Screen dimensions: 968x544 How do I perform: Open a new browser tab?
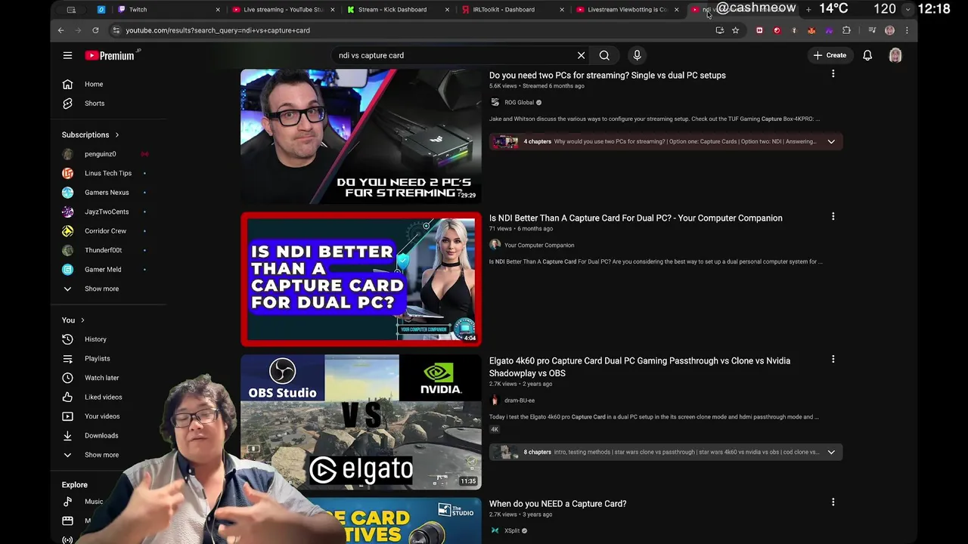click(808, 10)
